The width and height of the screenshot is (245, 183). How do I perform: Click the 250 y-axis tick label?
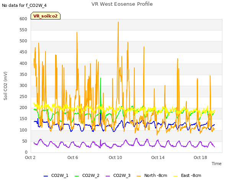[x=23, y=96]
